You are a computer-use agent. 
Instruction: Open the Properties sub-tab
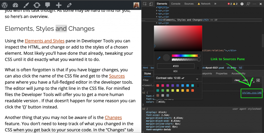coord(221,73)
